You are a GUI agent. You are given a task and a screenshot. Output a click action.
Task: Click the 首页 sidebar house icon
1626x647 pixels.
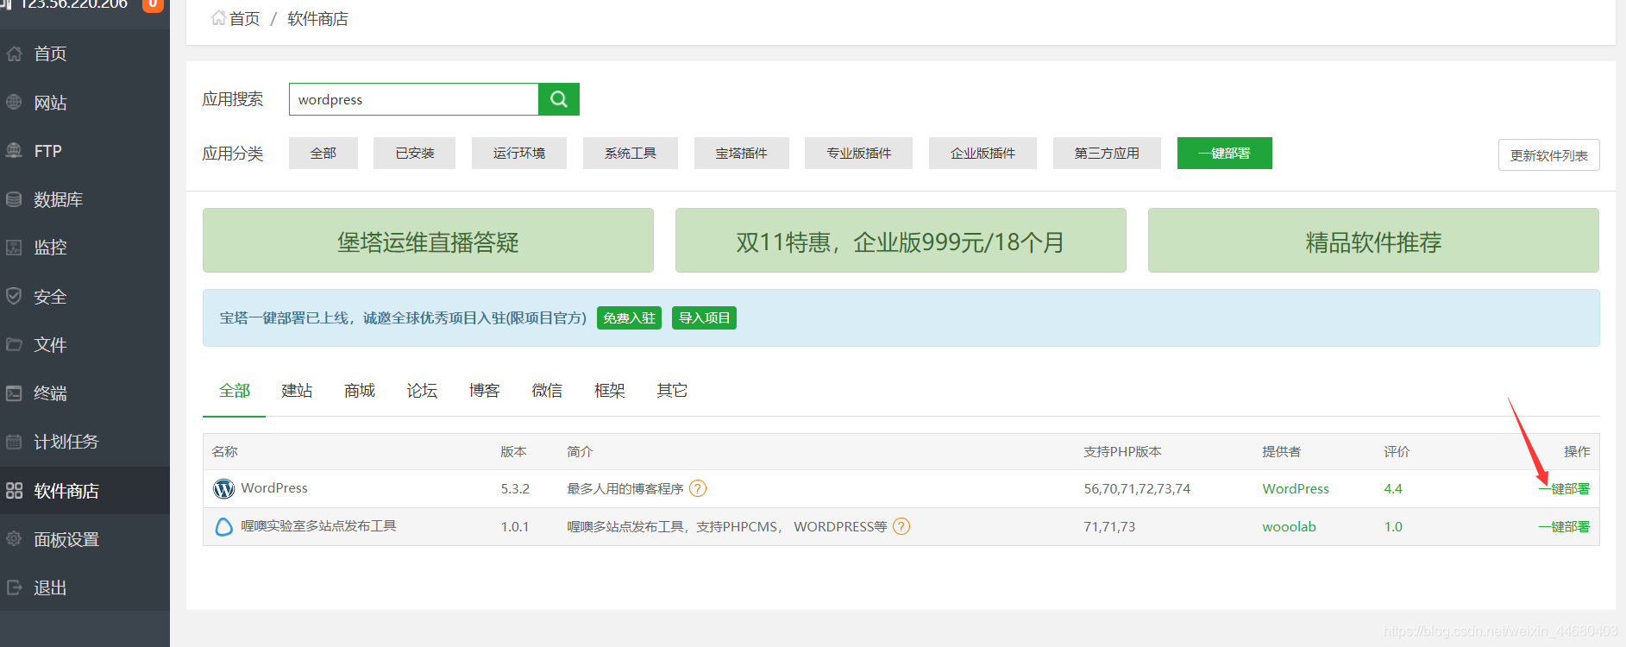click(14, 53)
